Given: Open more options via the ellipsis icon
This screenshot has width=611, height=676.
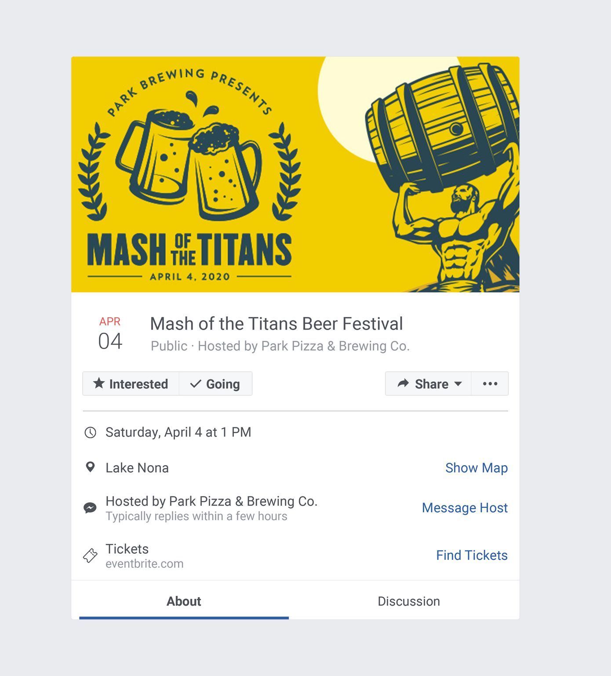Looking at the screenshot, I should 490,384.
